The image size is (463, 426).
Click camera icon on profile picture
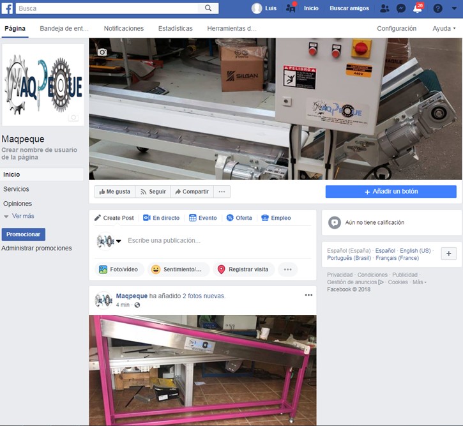pyautogui.click(x=73, y=118)
